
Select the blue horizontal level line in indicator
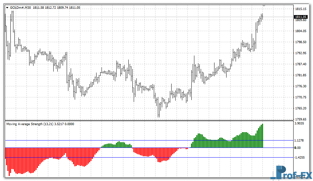pyautogui.click(x=101, y=157)
